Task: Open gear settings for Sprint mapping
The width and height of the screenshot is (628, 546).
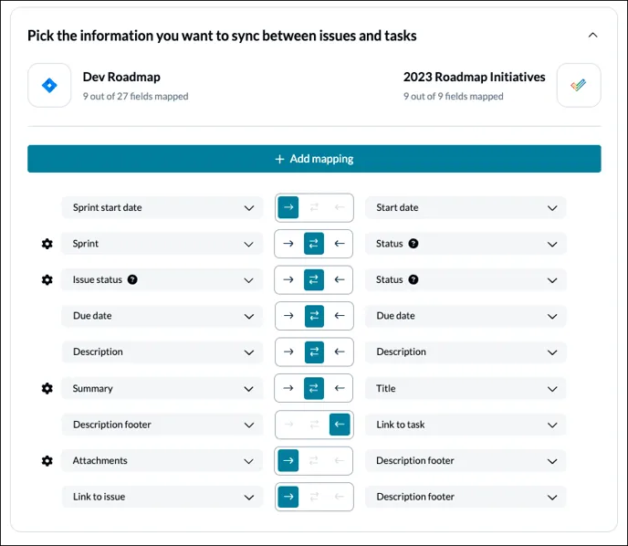Action: point(47,244)
